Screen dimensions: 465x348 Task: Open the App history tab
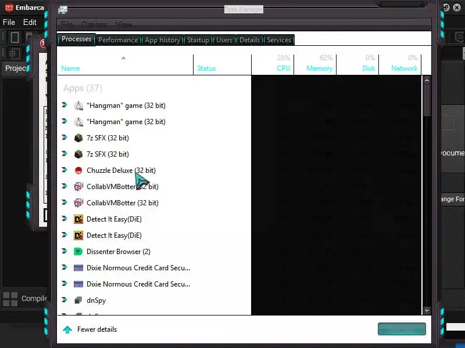[x=162, y=40]
